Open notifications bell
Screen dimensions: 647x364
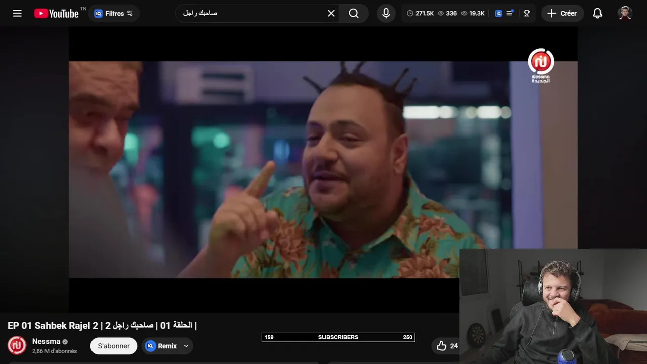click(x=597, y=13)
